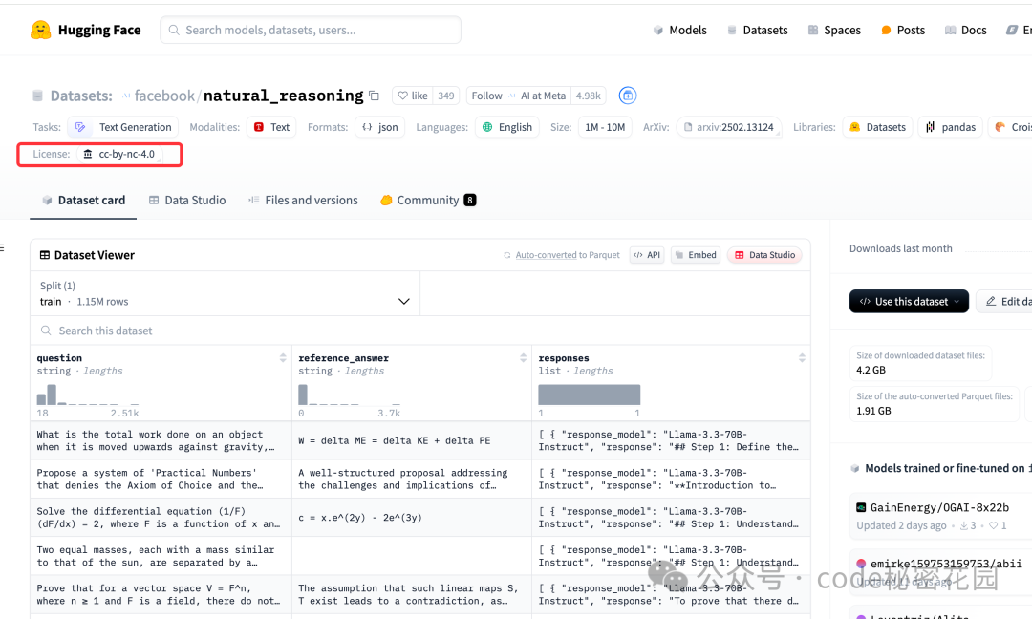Click the question length histogram

[x=88, y=395]
